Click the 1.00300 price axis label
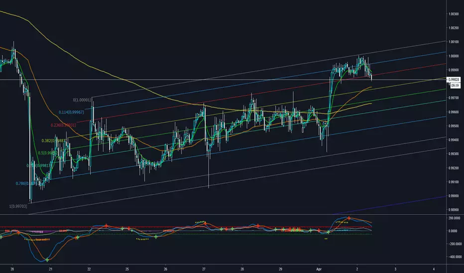This screenshot has width=464, height=273. coord(454,14)
